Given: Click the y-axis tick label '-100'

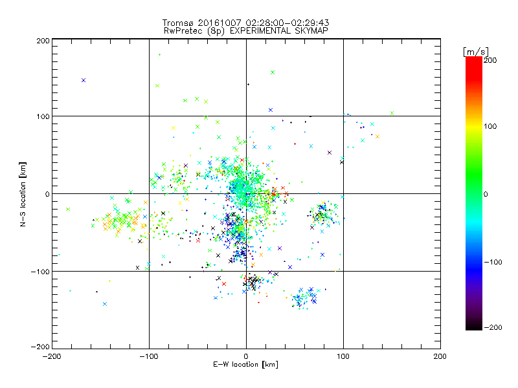Looking at the screenshot, I should (x=40, y=272).
